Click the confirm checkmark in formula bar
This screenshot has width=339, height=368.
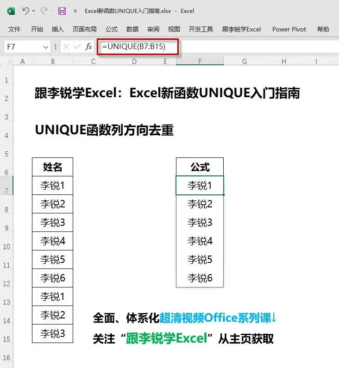(77, 47)
